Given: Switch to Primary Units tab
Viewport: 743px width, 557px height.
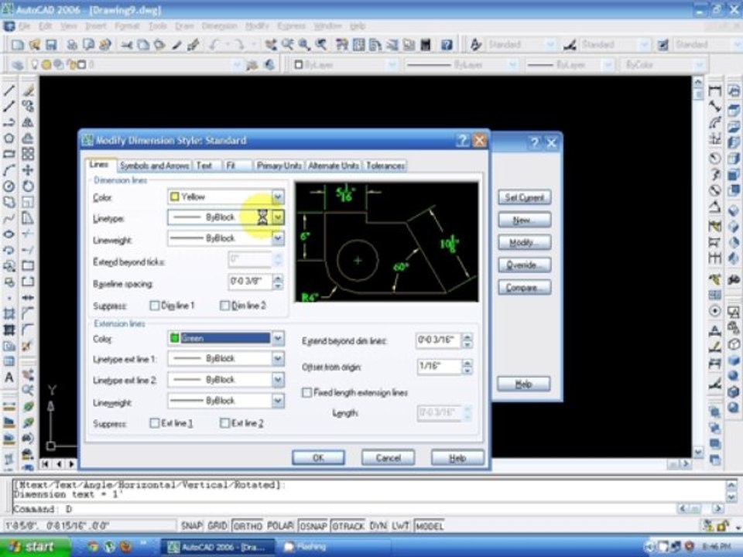Looking at the screenshot, I should pos(279,166).
